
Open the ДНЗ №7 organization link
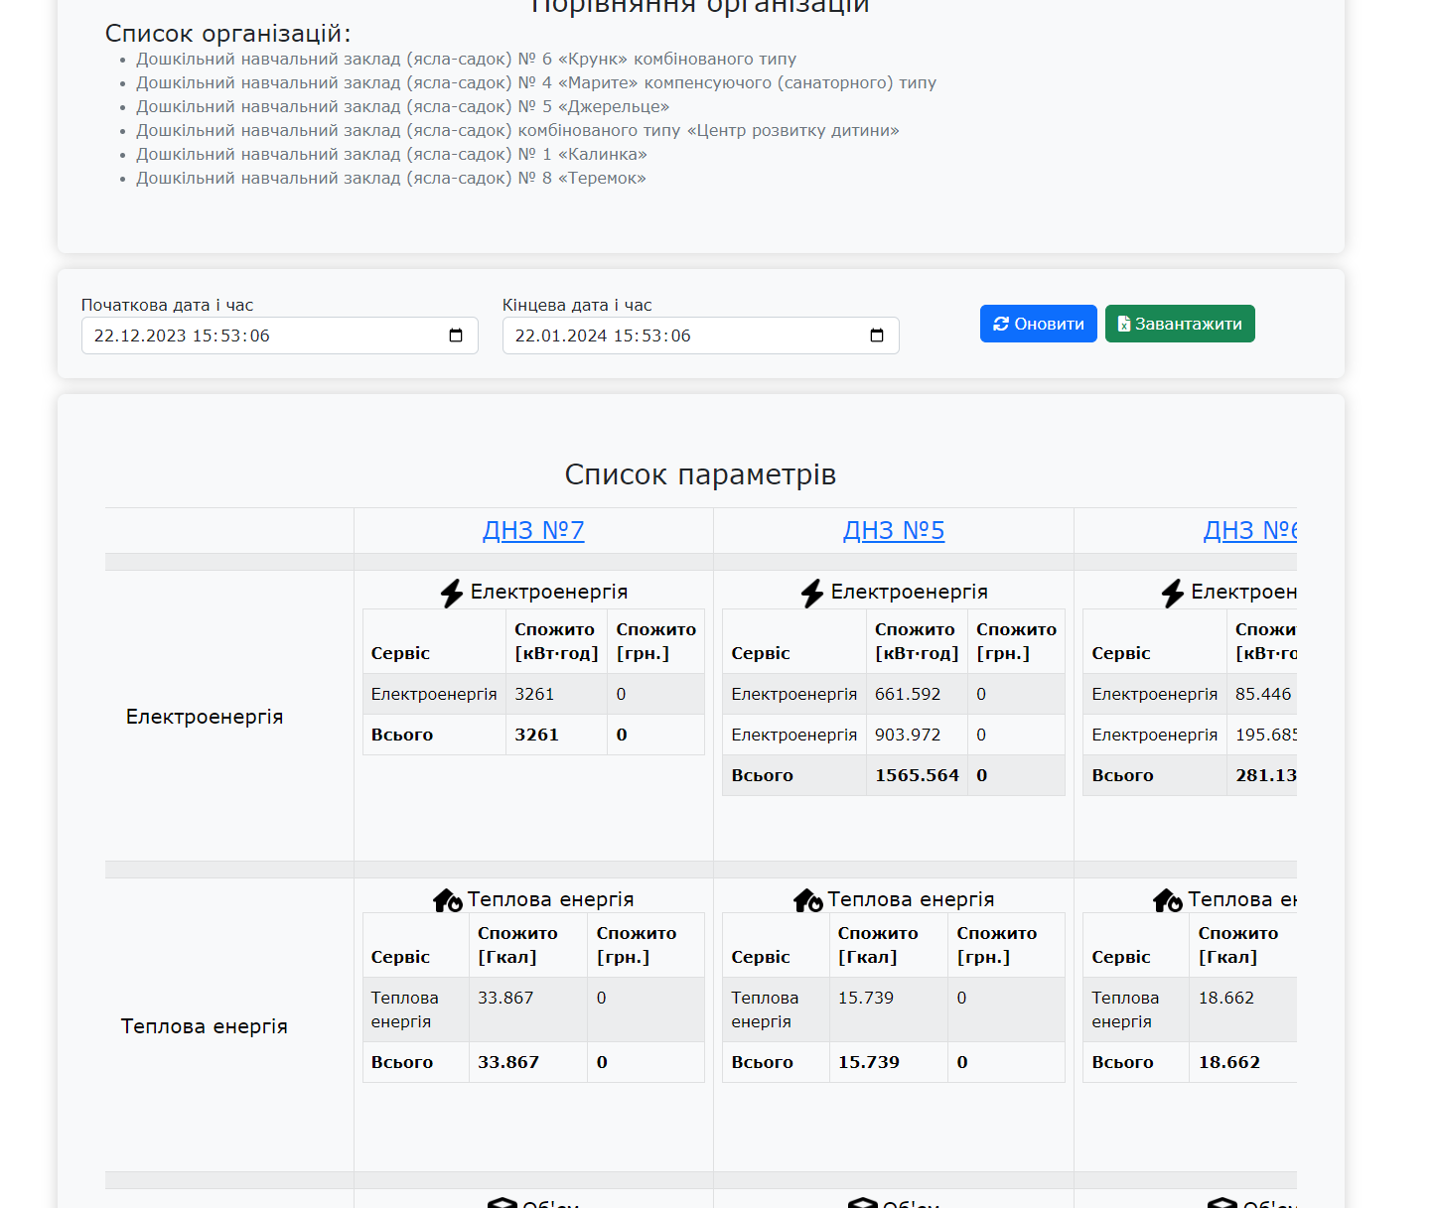click(533, 530)
